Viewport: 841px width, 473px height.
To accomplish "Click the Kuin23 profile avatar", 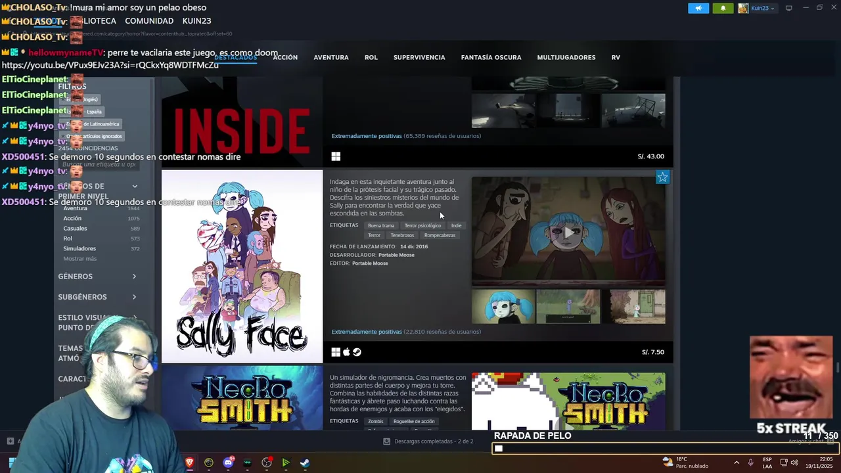I will tap(743, 8).
